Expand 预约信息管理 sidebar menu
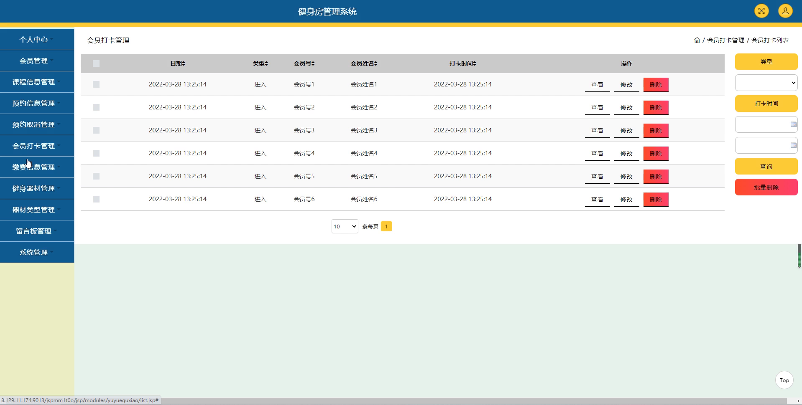Image resolution: width=802 pixels, height=405 pixels. [37, 103]
